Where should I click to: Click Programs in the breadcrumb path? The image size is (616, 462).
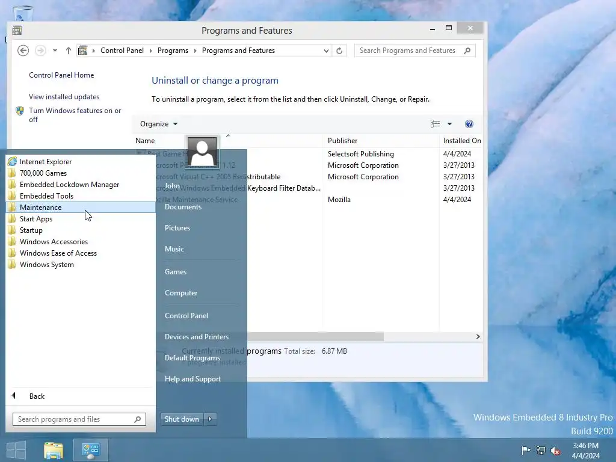[173, 51]
